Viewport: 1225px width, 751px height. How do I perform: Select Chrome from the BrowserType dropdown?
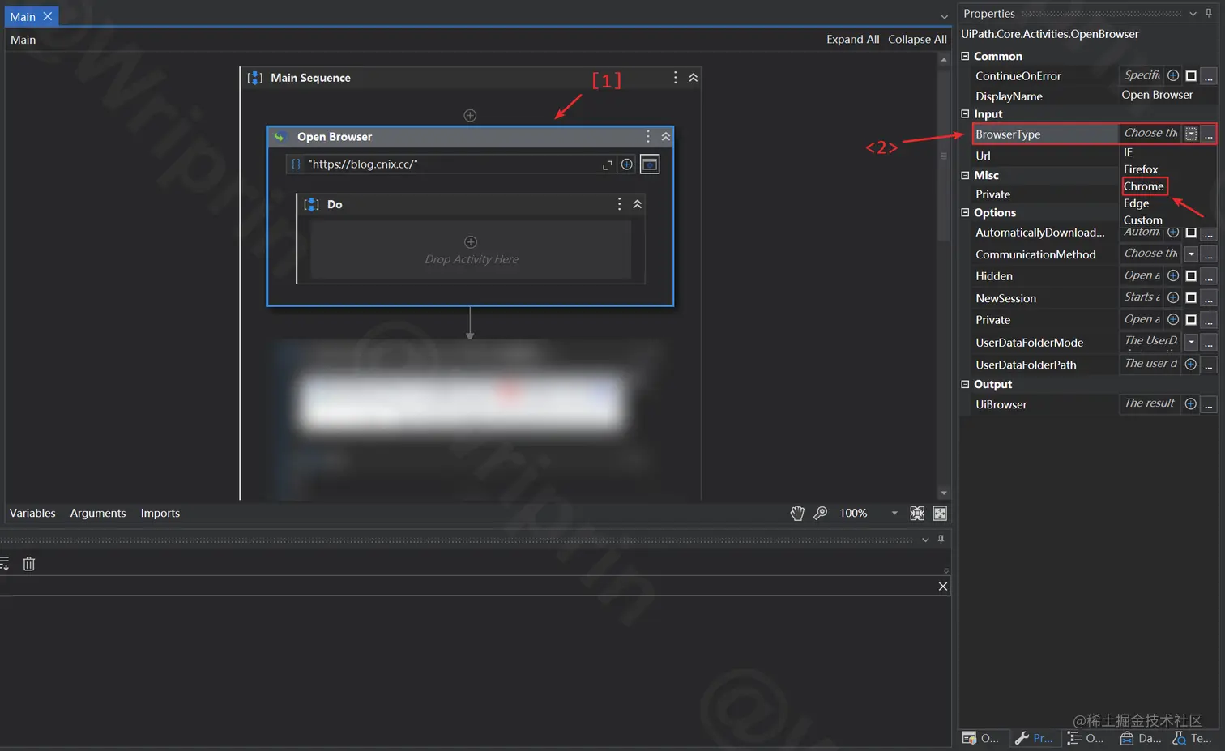(x=1143, y=186)
